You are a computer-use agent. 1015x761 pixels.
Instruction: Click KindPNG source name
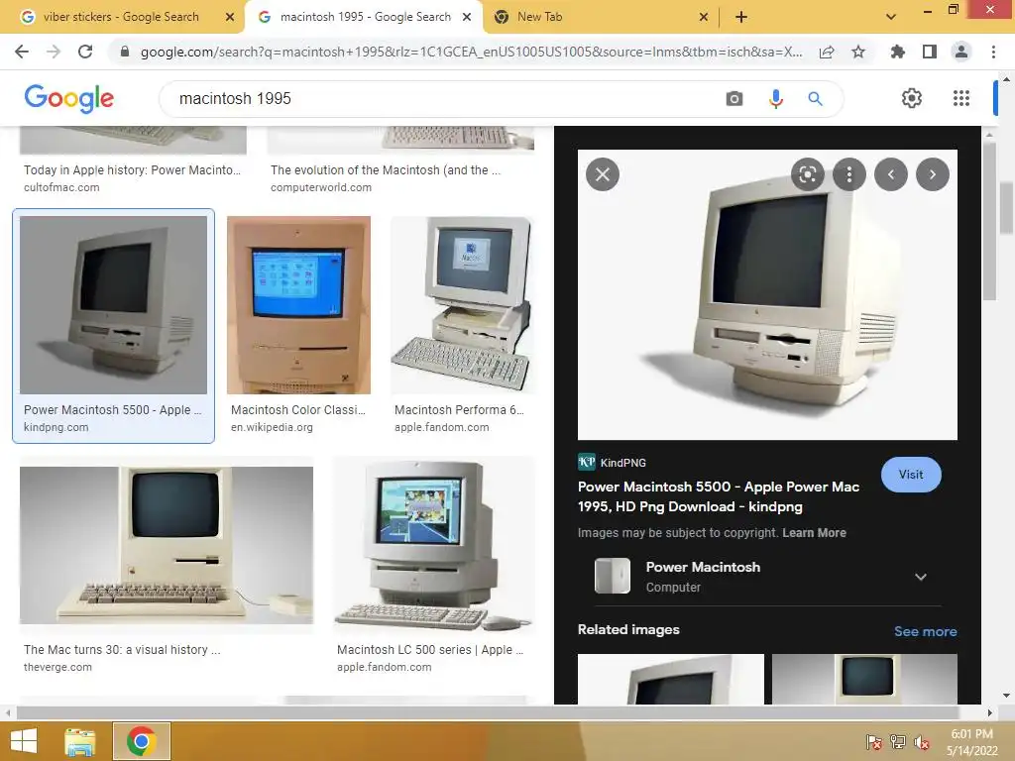click(622, 463)
